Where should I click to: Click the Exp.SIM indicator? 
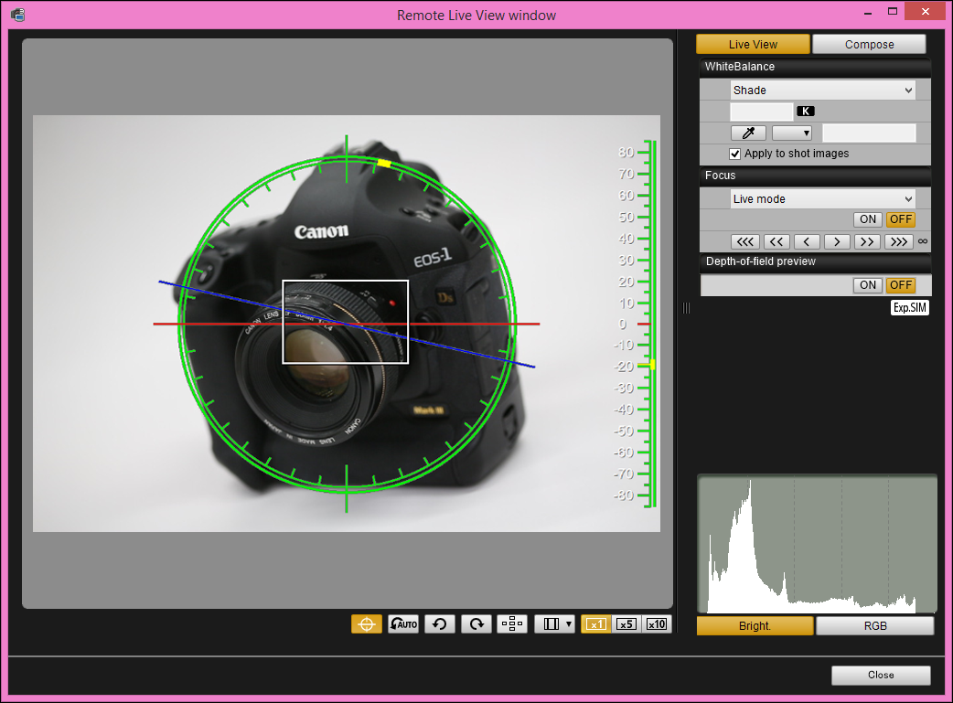point(910,307)
